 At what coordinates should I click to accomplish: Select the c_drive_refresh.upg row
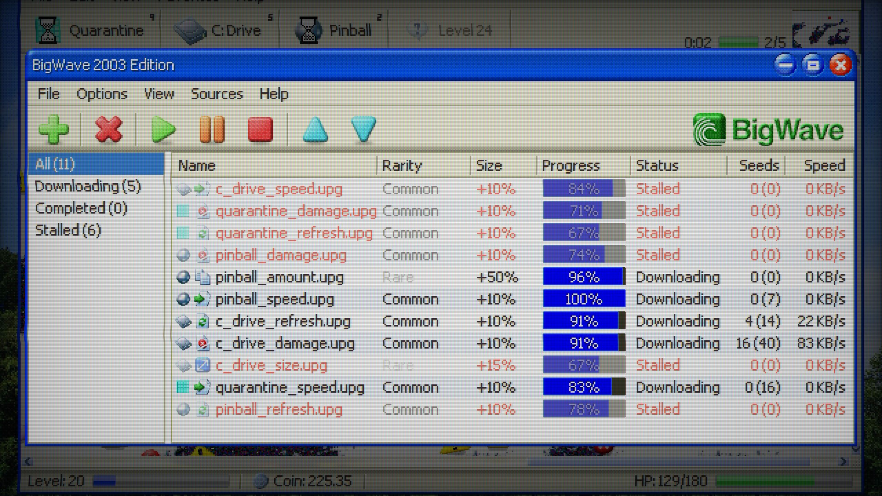pos(282,321)
